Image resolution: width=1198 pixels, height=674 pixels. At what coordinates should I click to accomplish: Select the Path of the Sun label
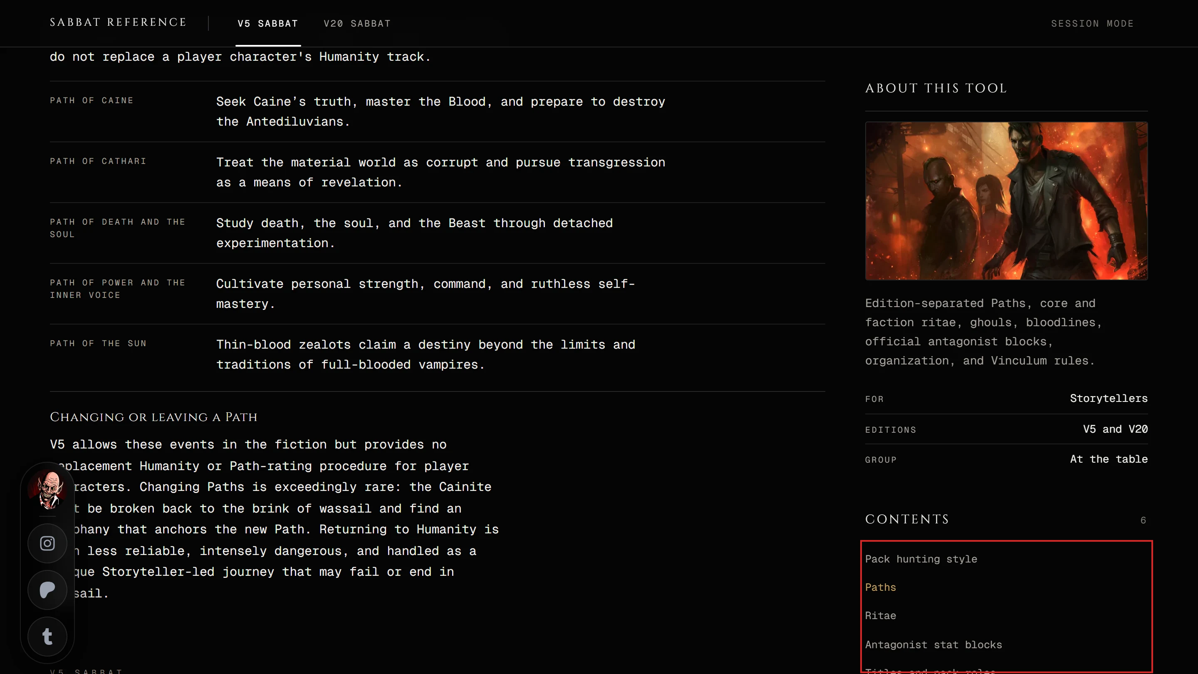[98, 343]
